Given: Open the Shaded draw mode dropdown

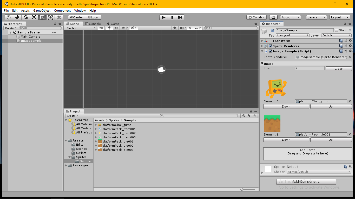Looking at the screenshot, I should point(81,28).
